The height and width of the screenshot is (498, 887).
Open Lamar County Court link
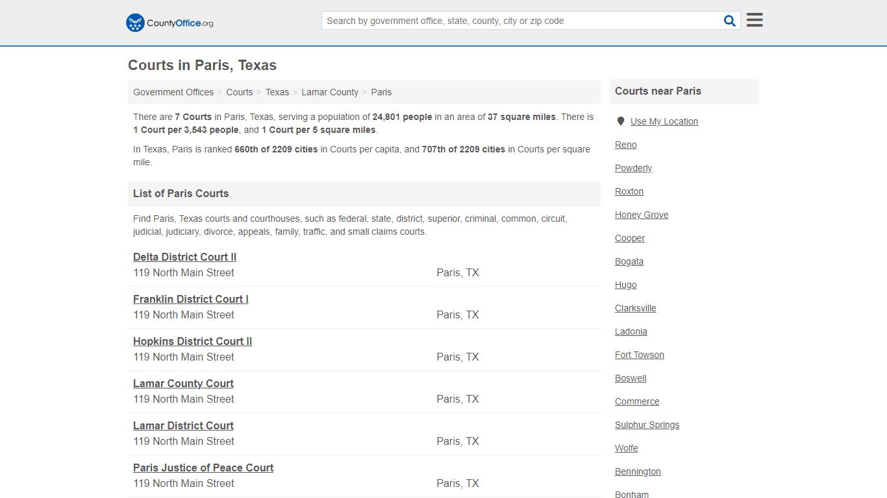(x=183, y=383)
